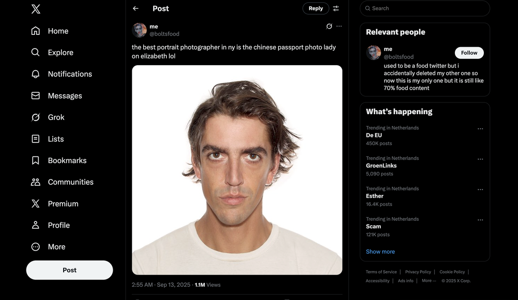Open options for GroenLinks trend

480,159
